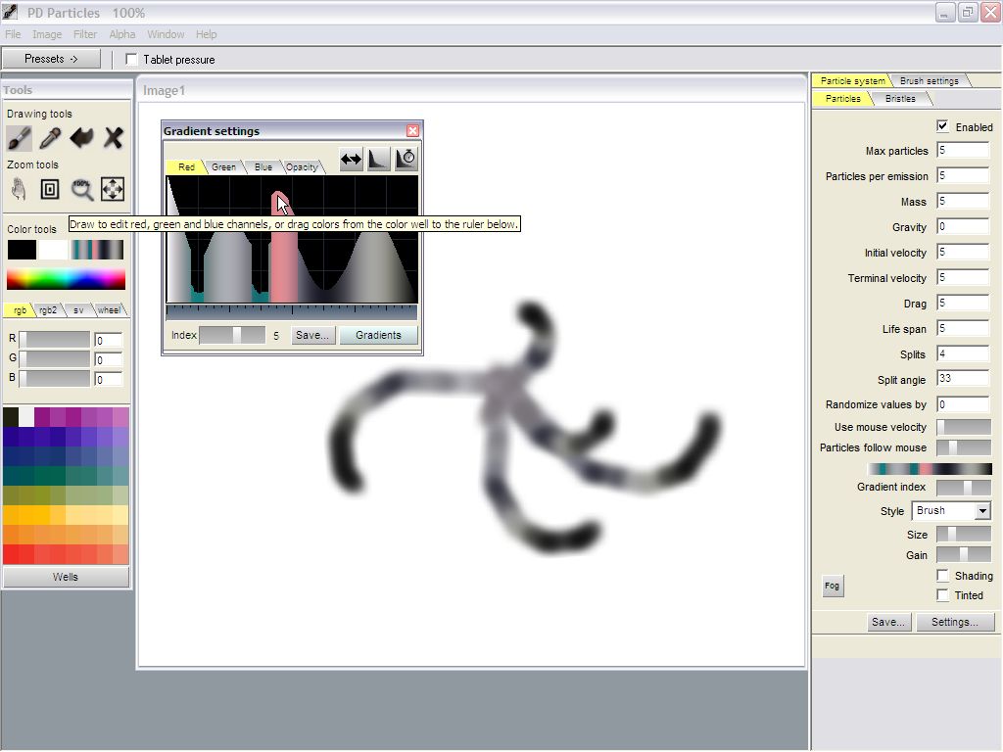Click the stopwatch gradient icon

pos(406,160)
